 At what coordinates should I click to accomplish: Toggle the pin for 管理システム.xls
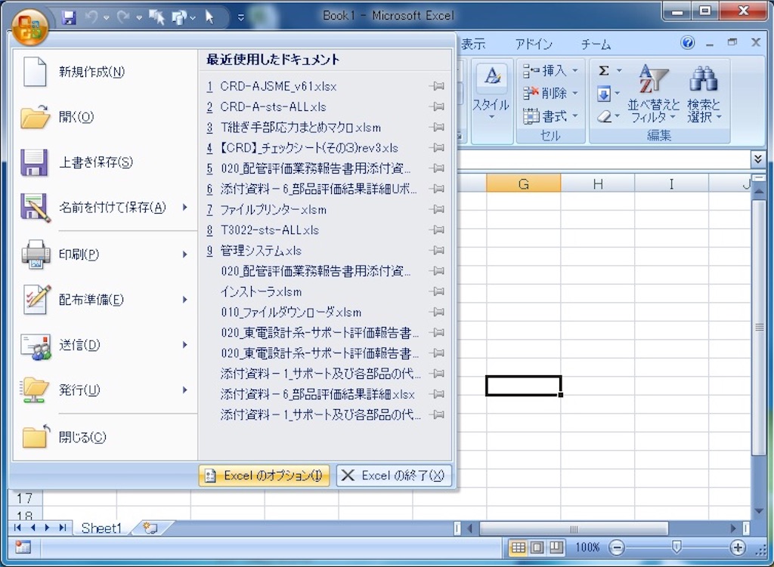click(x=437, y=251)
